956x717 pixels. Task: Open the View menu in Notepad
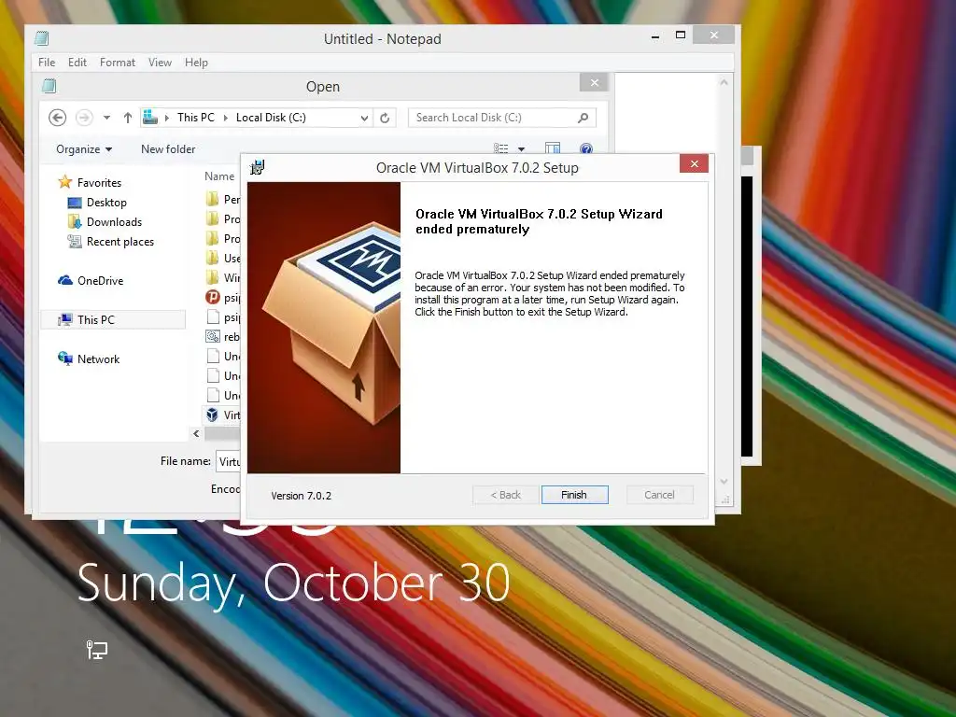tap(160, 63)
